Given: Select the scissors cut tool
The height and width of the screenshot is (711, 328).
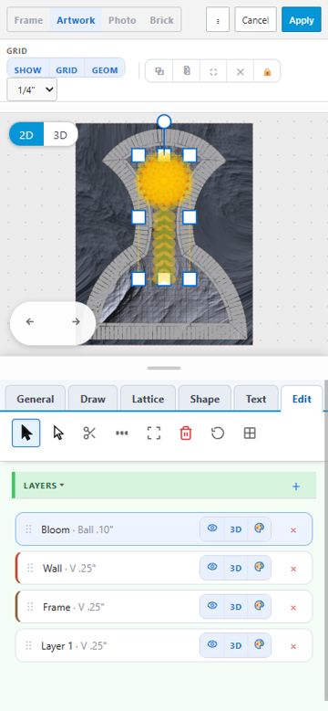Looking at the screenshot, I should [x=89, y=433].
